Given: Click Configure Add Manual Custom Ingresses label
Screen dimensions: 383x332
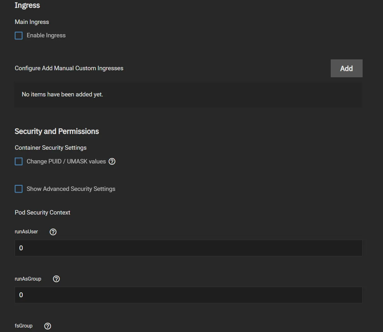Looking at the screenshot, I should tap(69, 68).
